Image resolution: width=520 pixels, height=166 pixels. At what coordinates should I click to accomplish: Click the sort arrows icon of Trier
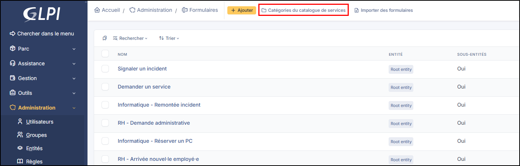click(161, 38)
